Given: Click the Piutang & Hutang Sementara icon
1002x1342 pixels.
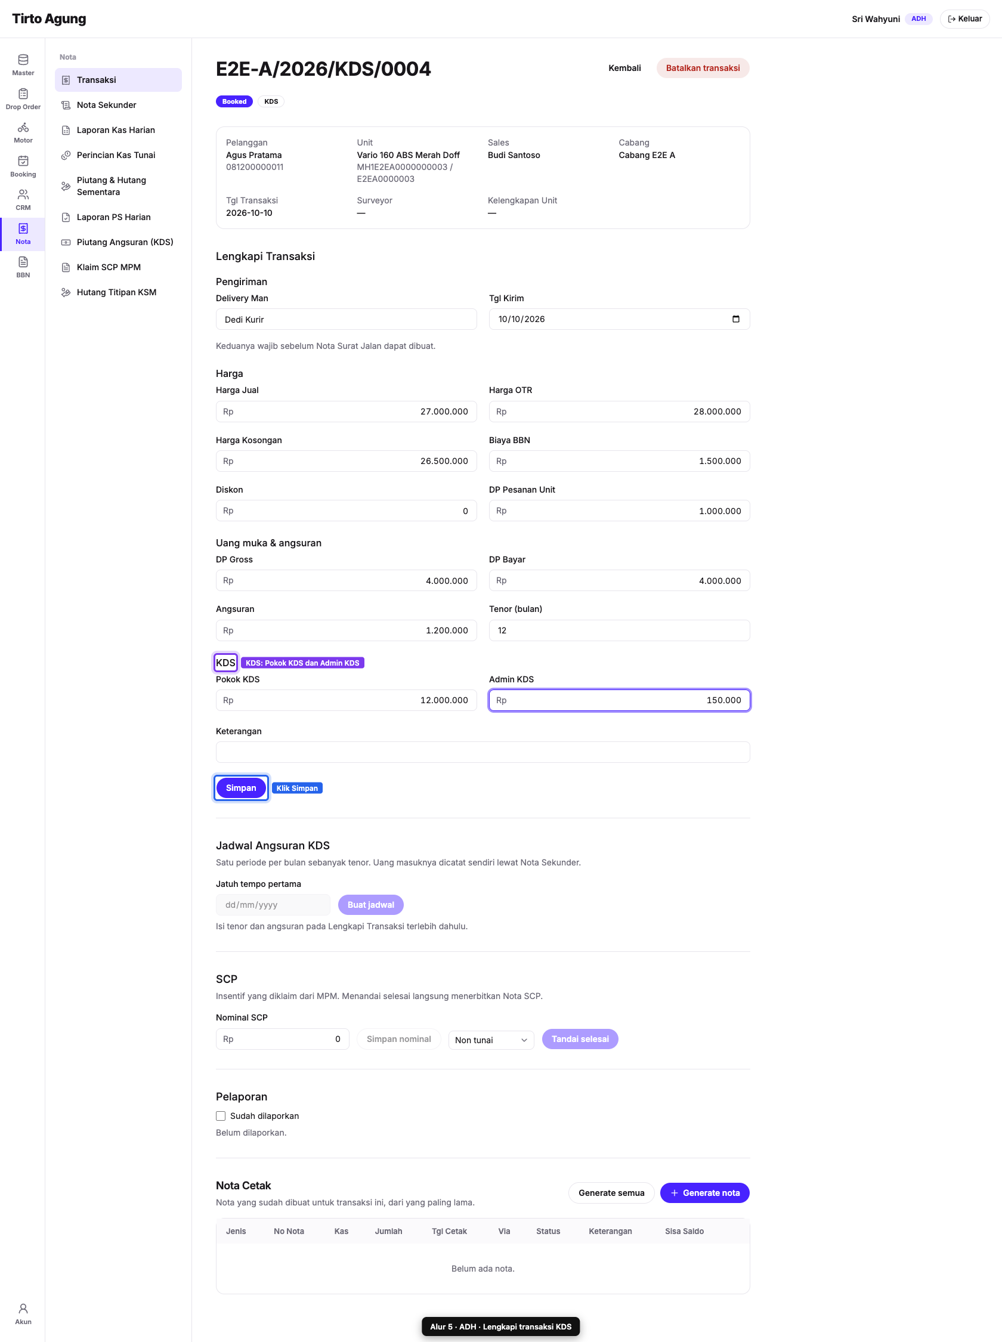Looking at the screenshot, I should pos(66,186).
